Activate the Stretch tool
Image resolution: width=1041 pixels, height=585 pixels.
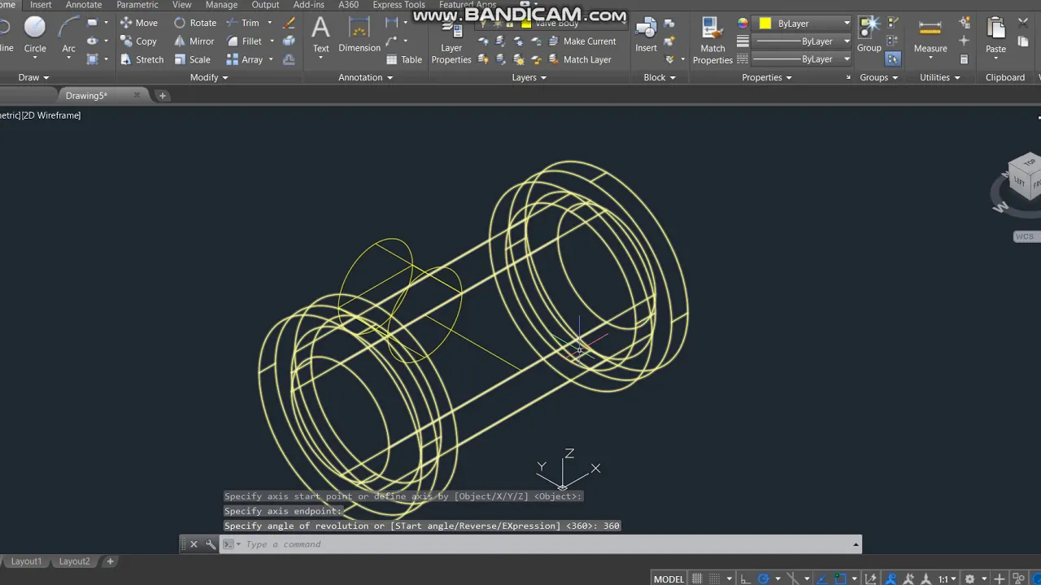(x=142, y=59)
